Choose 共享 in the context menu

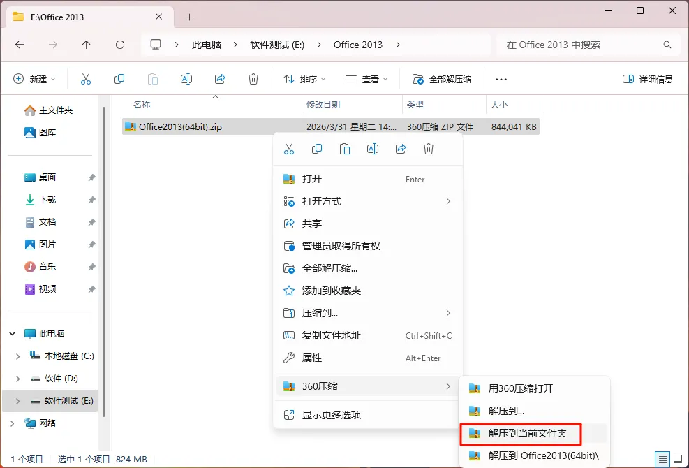[368, 224]
